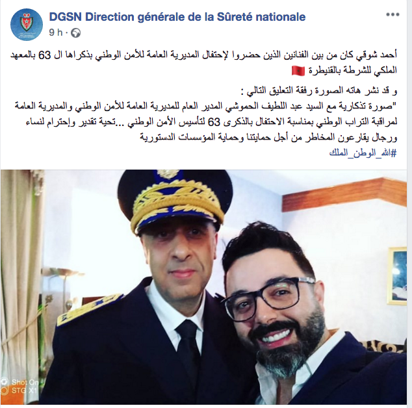Select the first paragraph starting with أحمد شوقي

click(x=203, y=63)
